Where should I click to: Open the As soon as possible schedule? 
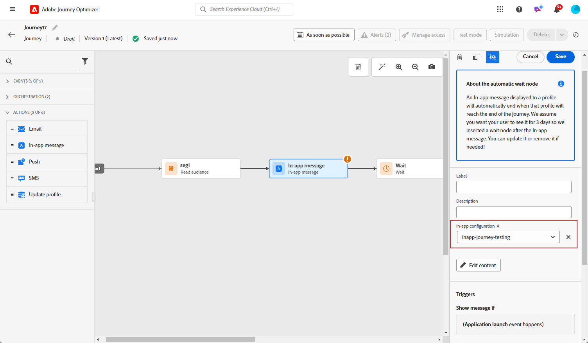click(324, 35)
